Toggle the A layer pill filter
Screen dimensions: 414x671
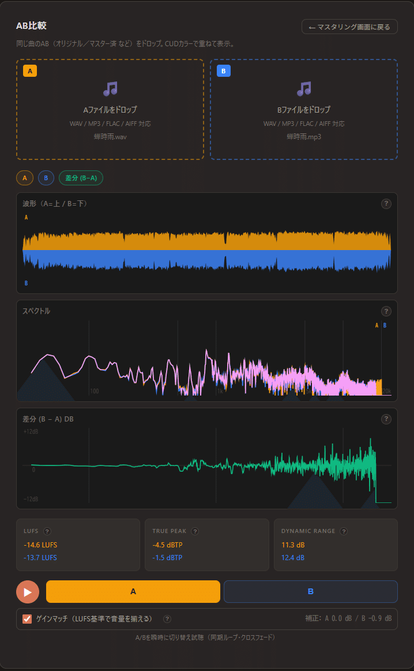point(25,178)
